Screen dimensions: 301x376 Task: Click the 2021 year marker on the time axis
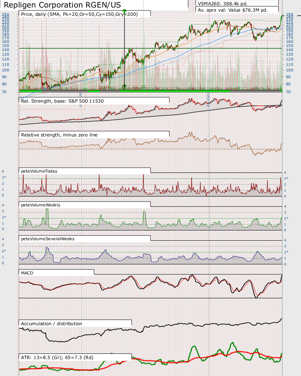tap(208, 99)
